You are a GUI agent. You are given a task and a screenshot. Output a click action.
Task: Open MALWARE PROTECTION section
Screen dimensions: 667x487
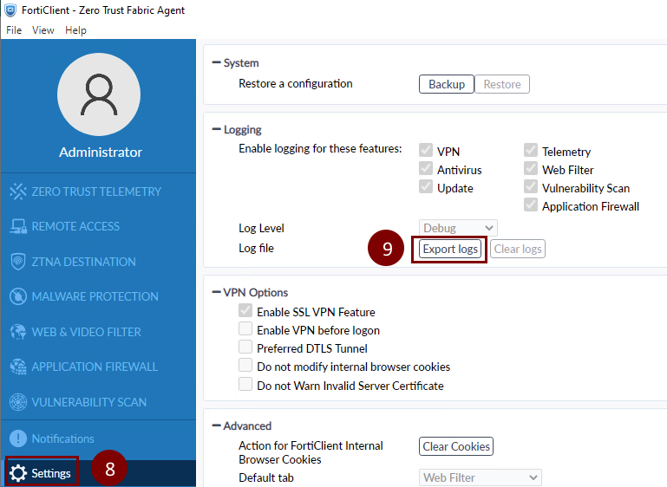95,296
